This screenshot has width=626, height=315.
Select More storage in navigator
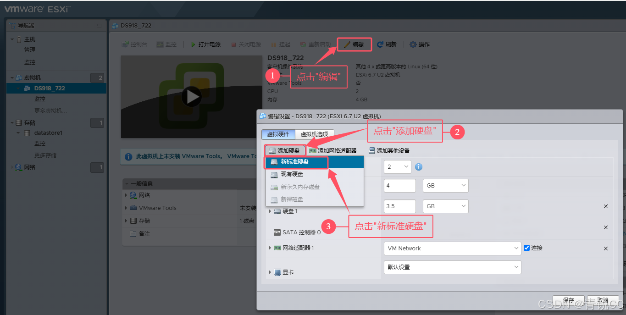coord(48,155)
